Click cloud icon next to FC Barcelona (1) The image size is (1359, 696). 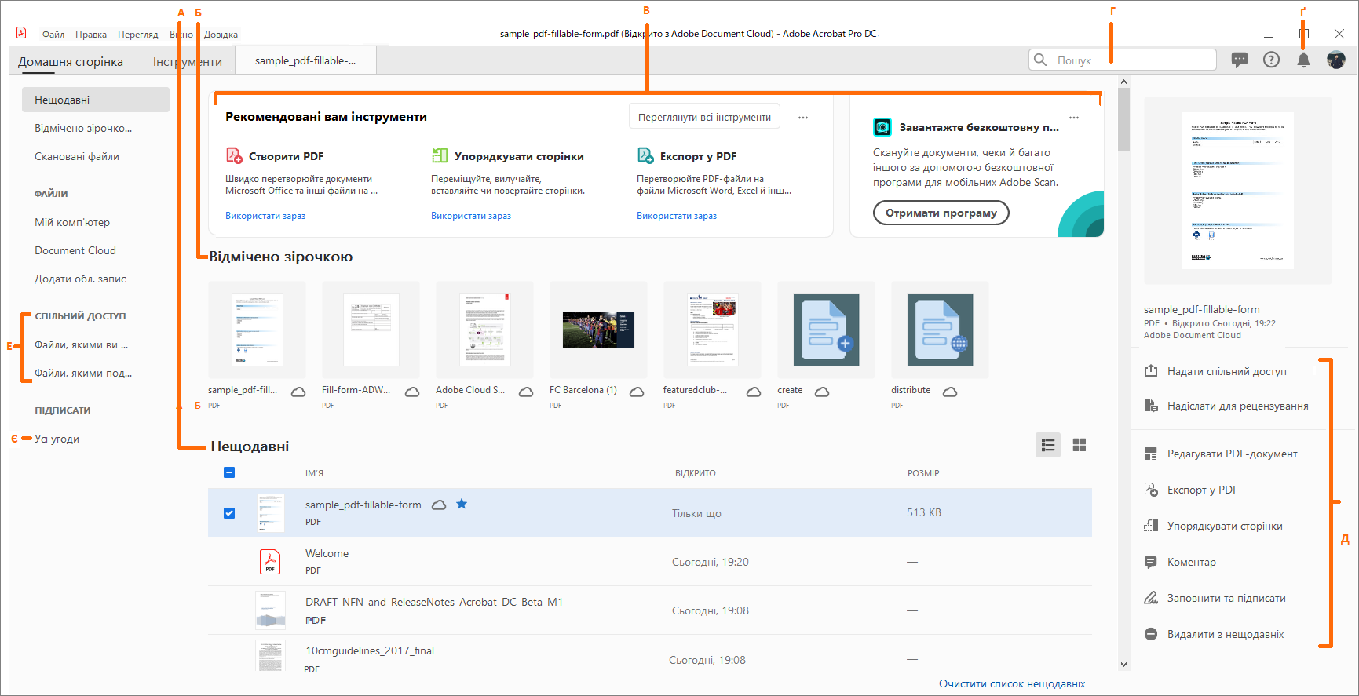[637, 392]
